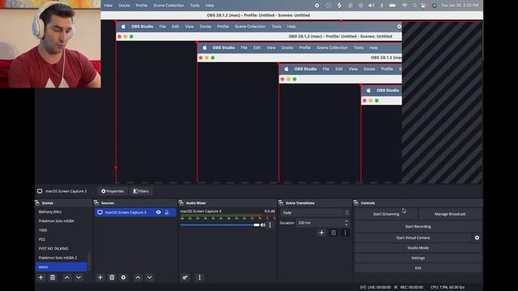Open the Tools menu in top menu bar
518x291 pixels.
click(x=194, y=6)
